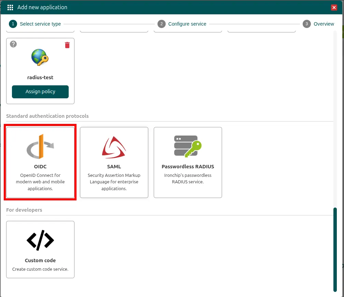Click the radius-test application name
Image resolution: width=344 pixels, height=297 pixels.
click(x=40, y=77)
